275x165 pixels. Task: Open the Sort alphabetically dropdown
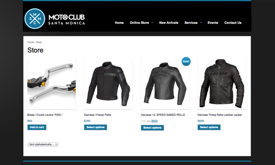(43, 144)
